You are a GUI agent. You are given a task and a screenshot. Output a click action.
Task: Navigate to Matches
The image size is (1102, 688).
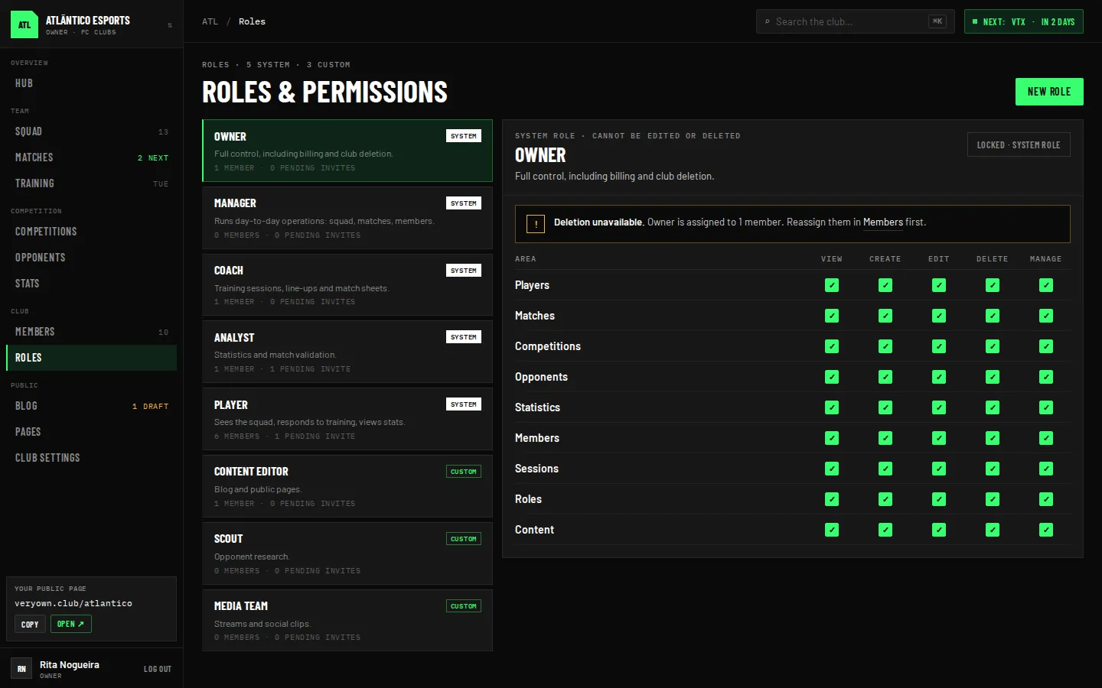point(92,157)
